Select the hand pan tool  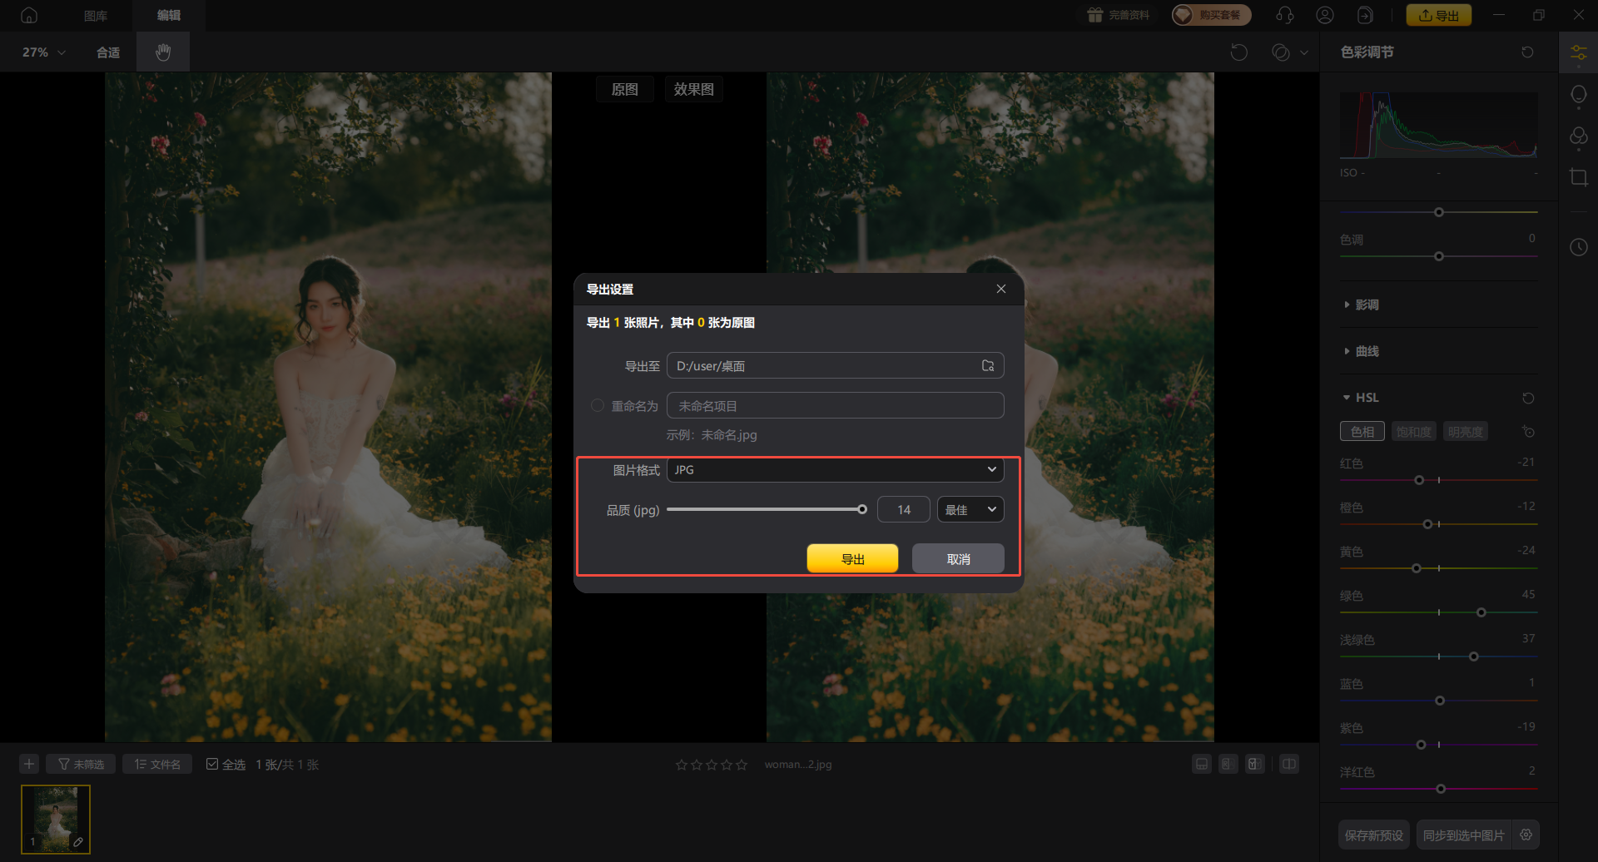pos(163,52)
